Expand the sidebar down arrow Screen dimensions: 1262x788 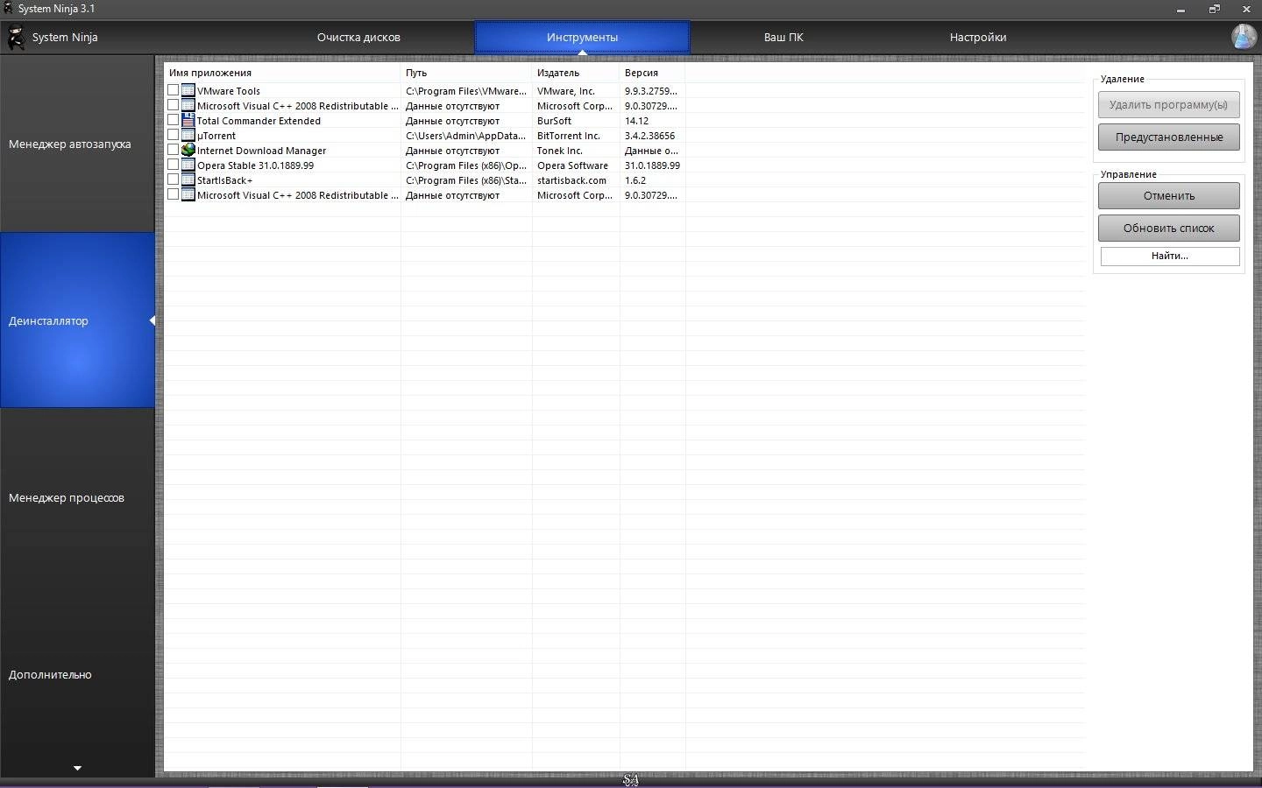(x=77, y=768)
